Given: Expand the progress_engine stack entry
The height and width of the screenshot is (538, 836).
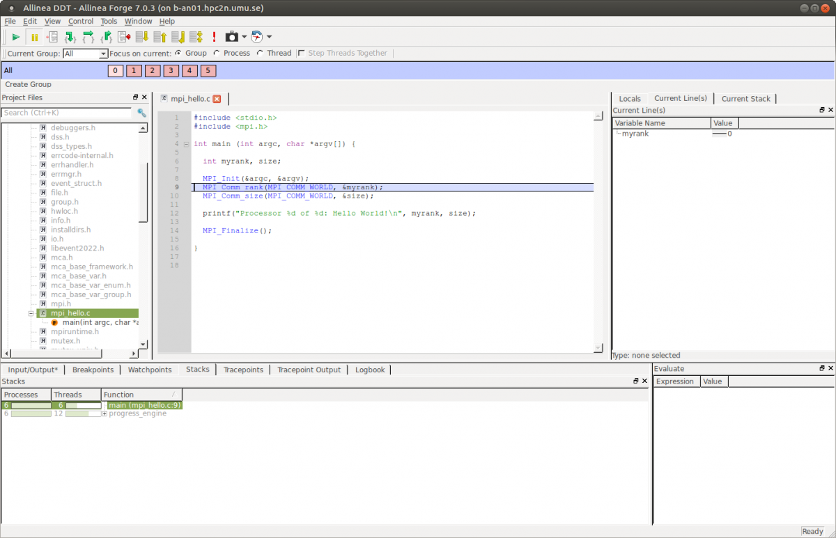Looking at the screenshot, I should pyautogui.click(x=104, y=413).
